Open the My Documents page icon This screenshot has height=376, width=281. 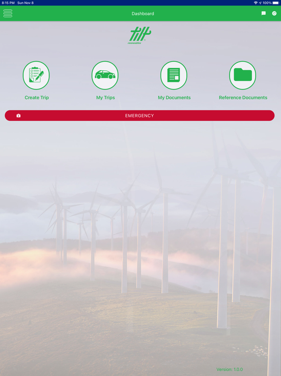pos(174,75)
